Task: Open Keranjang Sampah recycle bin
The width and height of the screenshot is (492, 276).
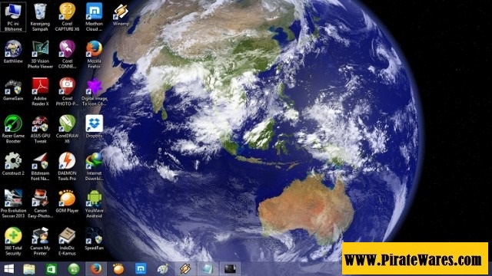Action: point(40,17)
